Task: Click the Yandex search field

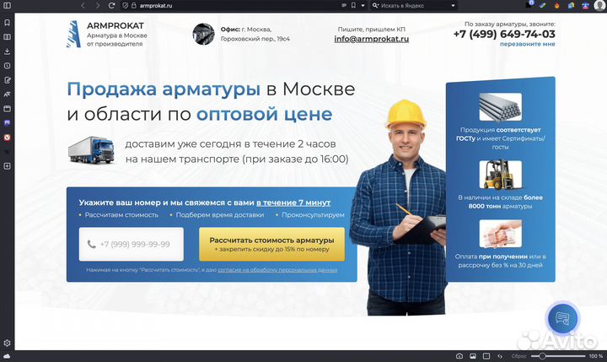Action: point(415,5)
